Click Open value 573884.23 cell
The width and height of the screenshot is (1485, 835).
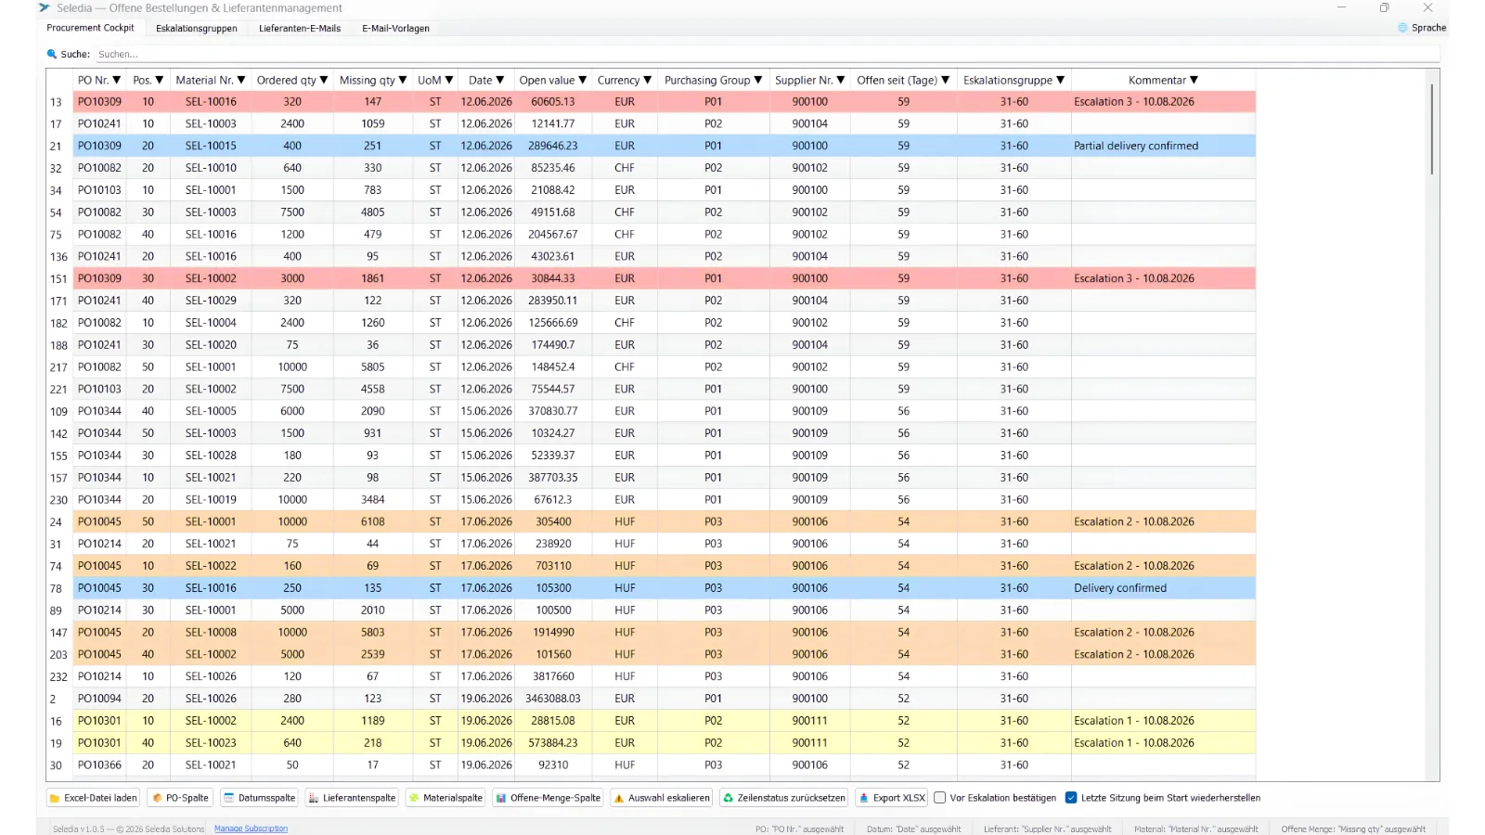pyautogui.click(x=553, y=743)
